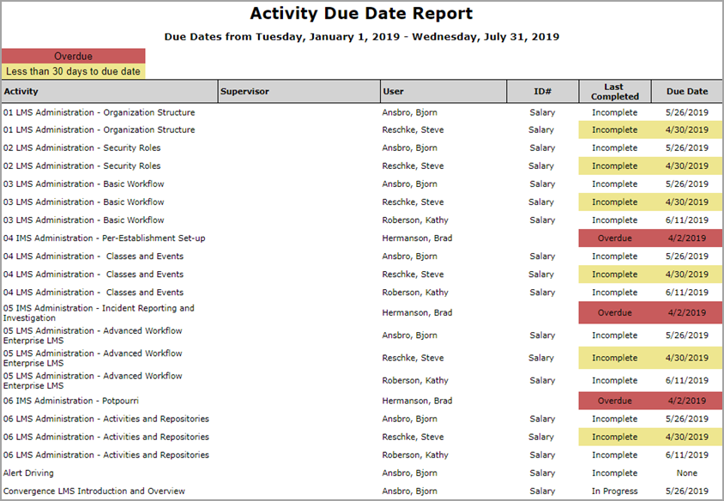724x501 pixels.
Task: Sort by the User column header
Action: coord(396,91)
